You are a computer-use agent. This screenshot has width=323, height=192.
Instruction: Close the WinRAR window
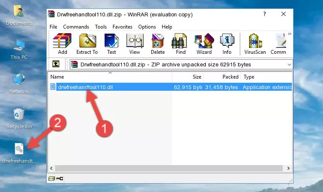284,14
